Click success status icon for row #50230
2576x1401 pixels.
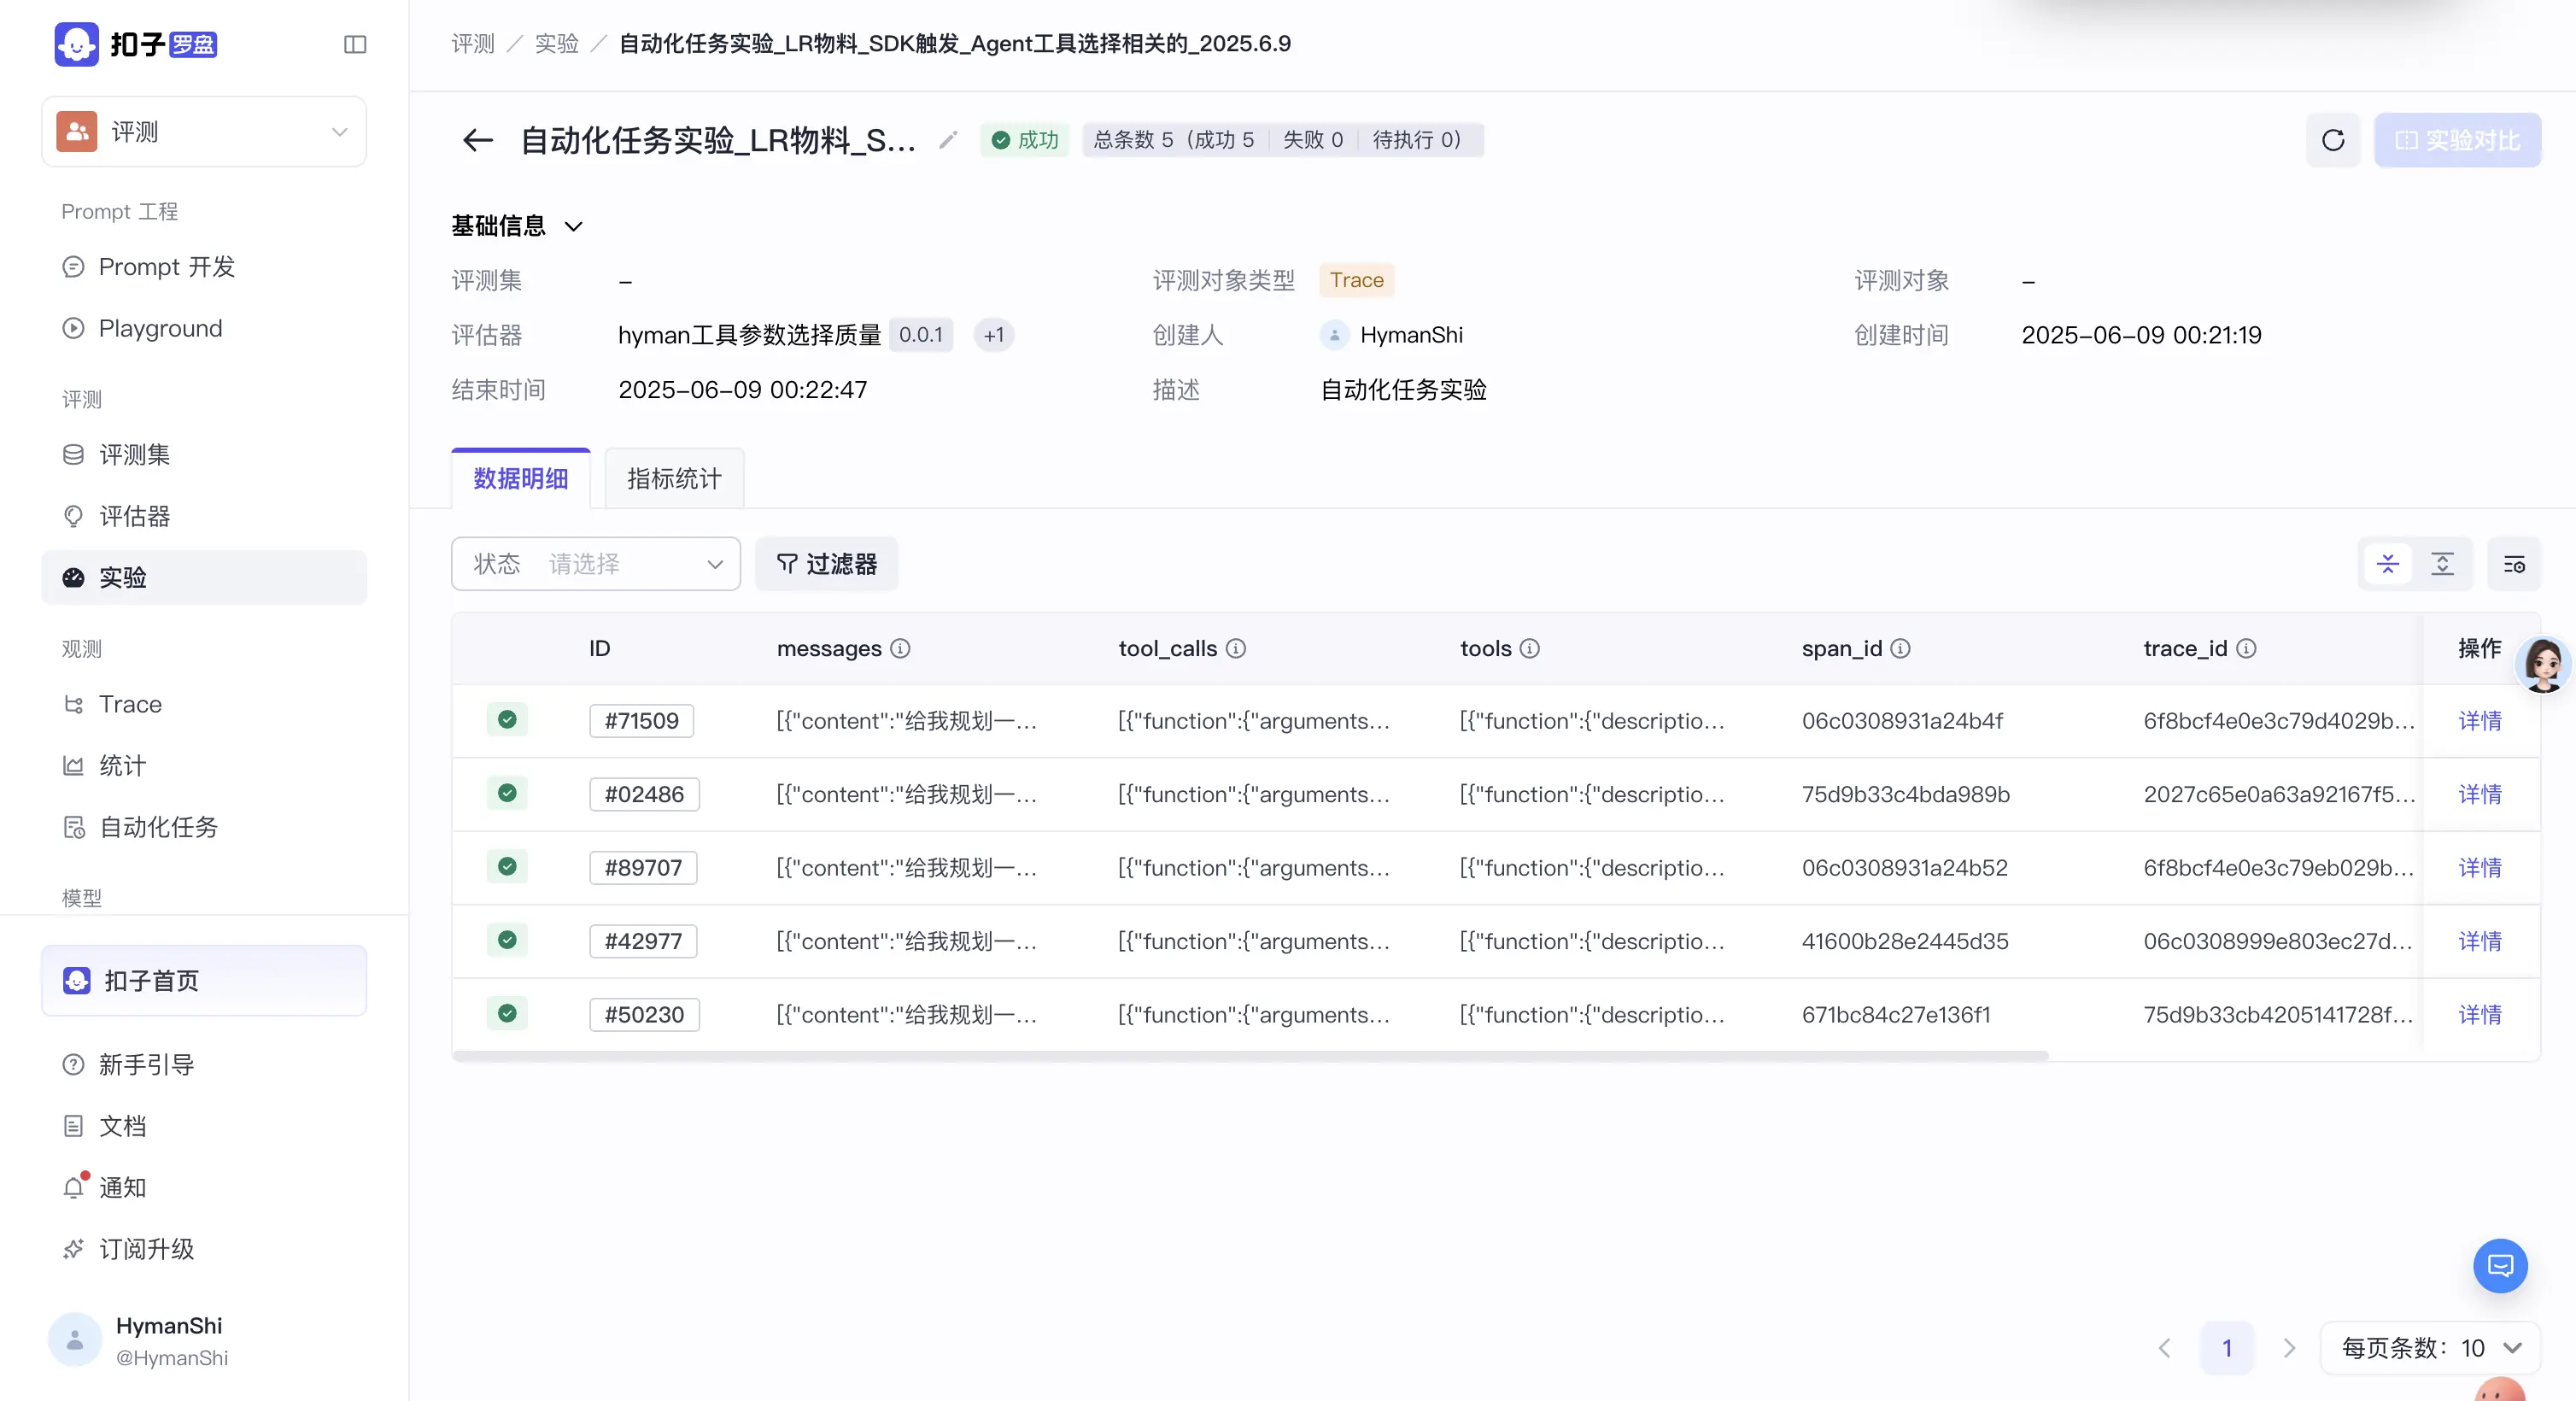click(x=507, y=1014)
